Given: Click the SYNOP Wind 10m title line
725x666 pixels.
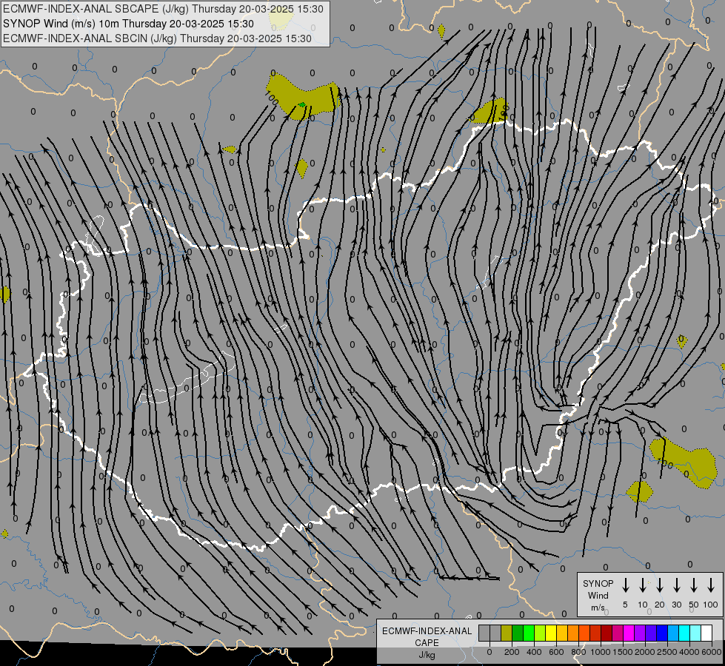Looking at the screenshot, I should click(129, 24).
